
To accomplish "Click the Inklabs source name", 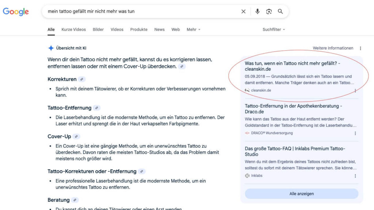I will 257,175.
